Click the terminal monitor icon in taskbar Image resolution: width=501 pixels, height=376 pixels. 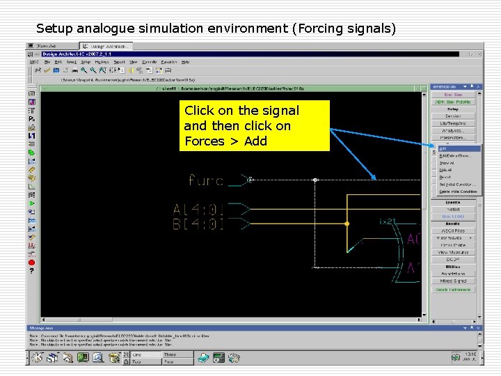tap(83, 357)
